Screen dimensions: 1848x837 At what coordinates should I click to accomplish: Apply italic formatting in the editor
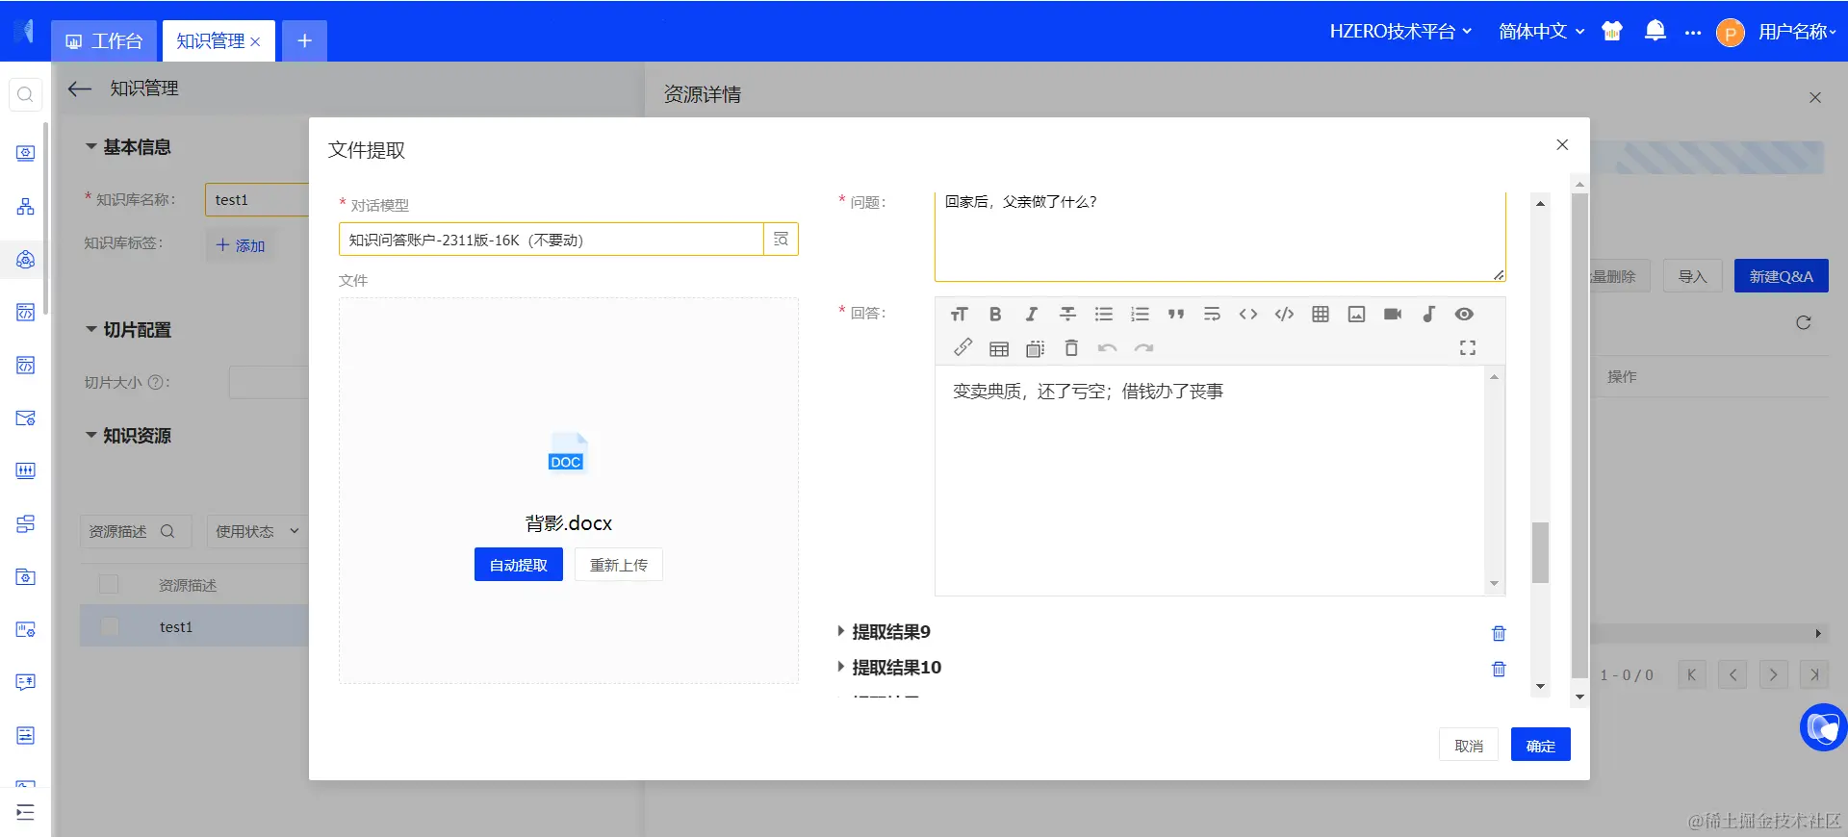1031,314
